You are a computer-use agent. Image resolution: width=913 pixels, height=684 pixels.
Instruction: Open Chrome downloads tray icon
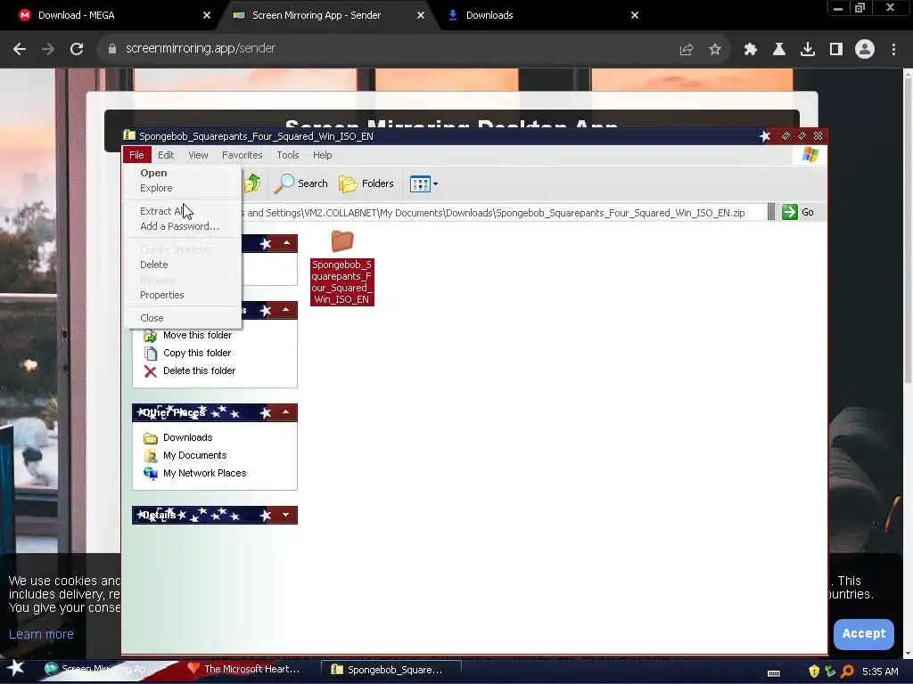click(x=808, y=50)
